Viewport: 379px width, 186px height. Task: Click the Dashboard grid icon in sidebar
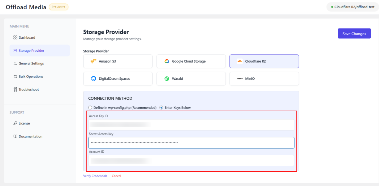[x=15, y=38]
